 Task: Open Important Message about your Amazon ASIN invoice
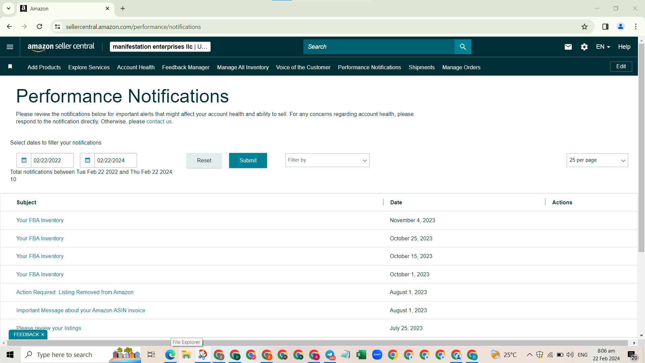[x=81, y=311]
